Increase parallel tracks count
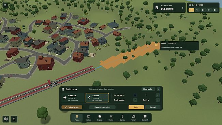Viewport: 222px width, 125px height. point(158,95)
